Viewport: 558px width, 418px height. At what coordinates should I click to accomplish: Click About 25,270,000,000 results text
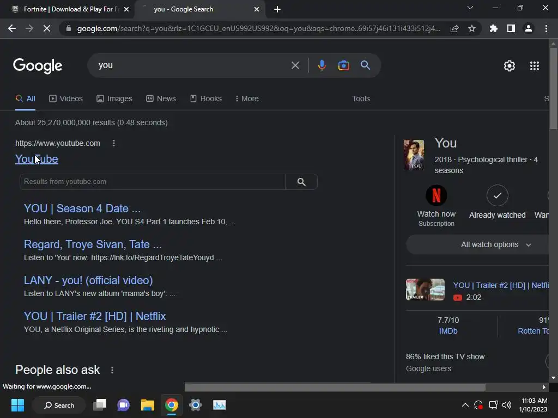point(92,122)
